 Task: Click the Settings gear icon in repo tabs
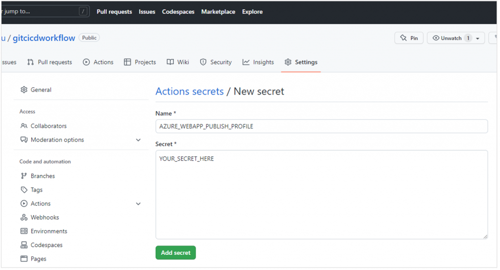click(288, 62)
